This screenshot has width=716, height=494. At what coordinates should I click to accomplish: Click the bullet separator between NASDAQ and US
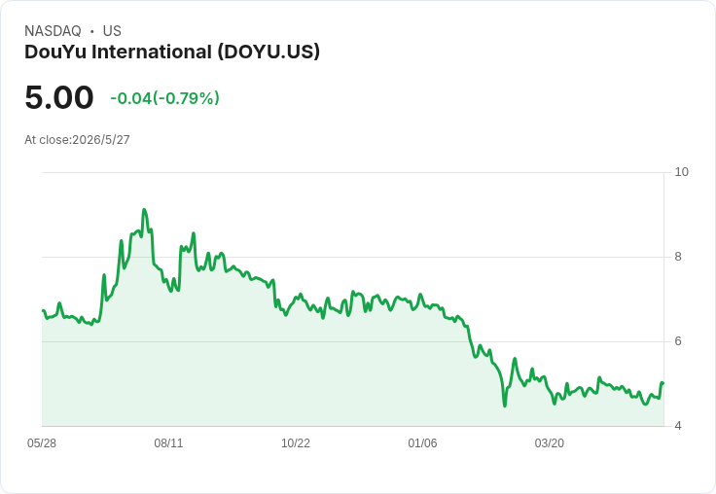(x=92, y=31)
